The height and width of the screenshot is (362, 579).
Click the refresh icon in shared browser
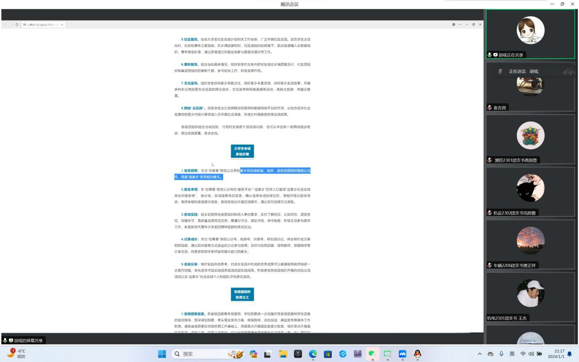click(x=17, y=24)
